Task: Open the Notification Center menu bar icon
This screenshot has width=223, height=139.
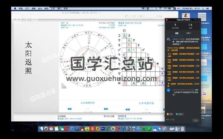Action: (x=207, y=9)
